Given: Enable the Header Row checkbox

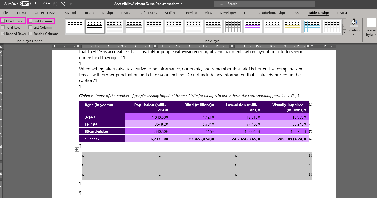Looking at the screenshot, I should (3, 21).
